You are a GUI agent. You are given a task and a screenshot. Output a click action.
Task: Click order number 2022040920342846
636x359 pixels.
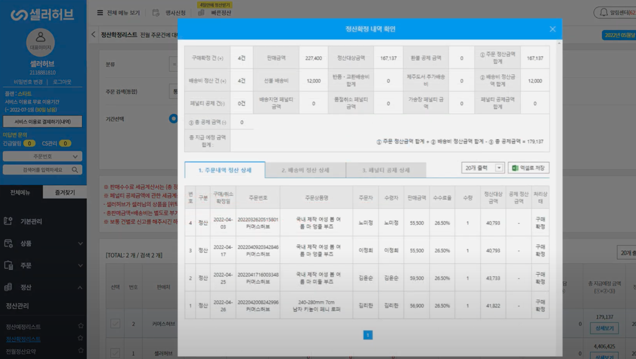point(258,247)
